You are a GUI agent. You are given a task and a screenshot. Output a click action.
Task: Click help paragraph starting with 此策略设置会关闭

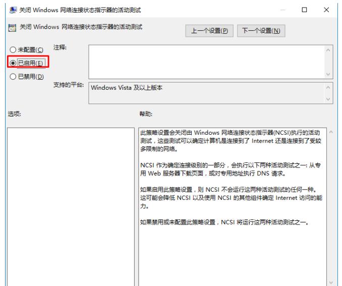[x=231, y=141]
